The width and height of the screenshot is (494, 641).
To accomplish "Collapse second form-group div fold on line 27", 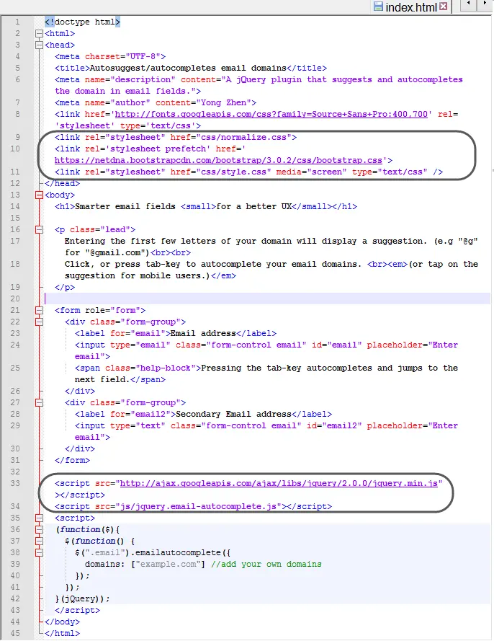I will (x=39, y=402).
